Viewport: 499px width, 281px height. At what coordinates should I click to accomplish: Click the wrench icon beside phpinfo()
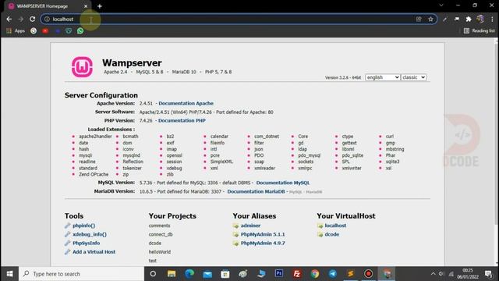[x=68, y=226]
